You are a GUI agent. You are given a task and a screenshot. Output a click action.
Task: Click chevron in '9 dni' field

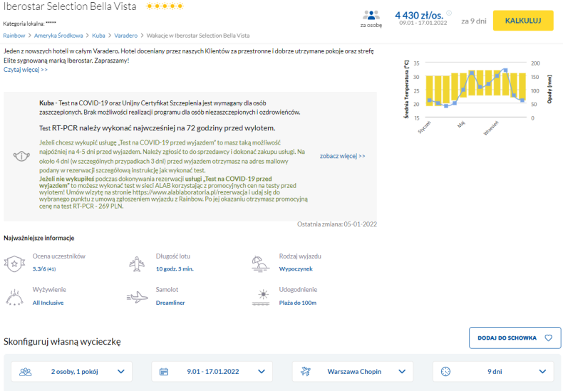click(x=542, y=372)
